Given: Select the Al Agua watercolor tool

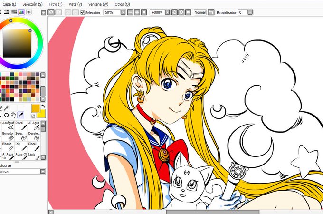Looking at the screenshot, I should click(34, 126).
